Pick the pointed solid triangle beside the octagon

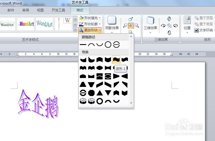[x=100, y=93]
